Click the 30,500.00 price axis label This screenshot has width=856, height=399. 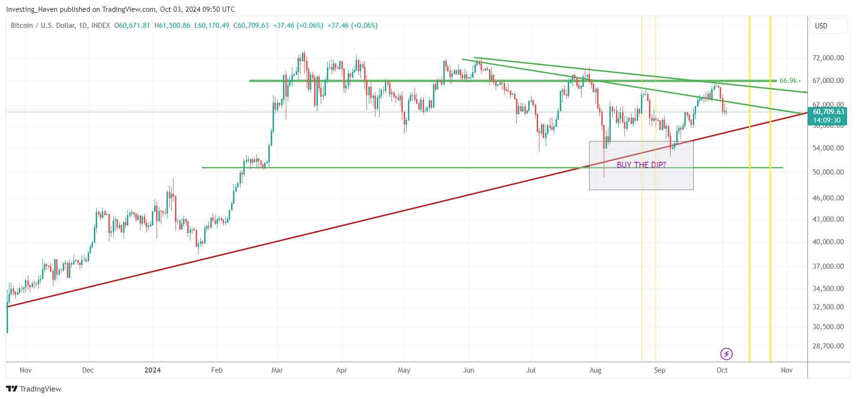pyautogui.click(x=828, y=327)
